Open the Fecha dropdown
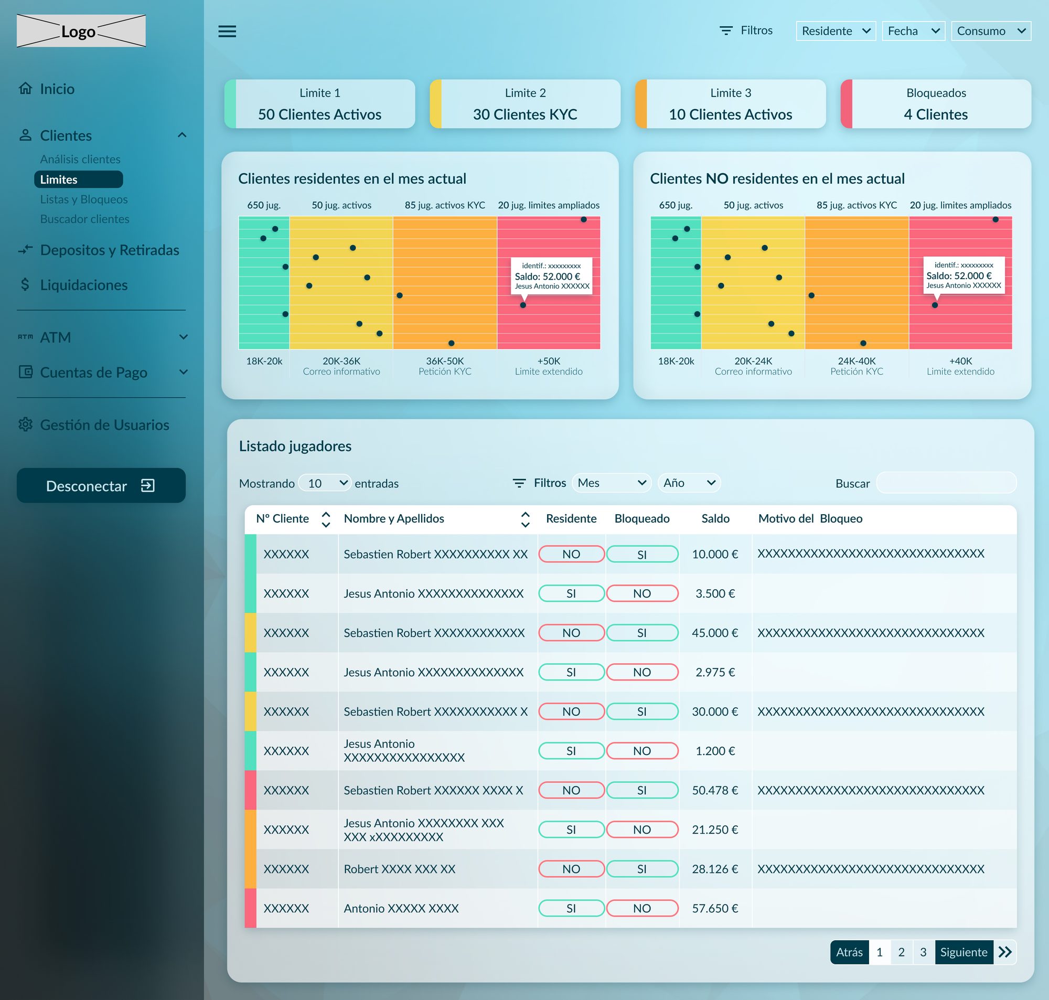Image resolution: width=1049 pixels, height=1000 pixels. pyautogui.click(x=913, y=31)
